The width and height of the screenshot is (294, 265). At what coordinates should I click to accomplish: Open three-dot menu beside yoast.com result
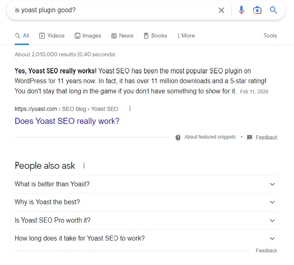click(130, 108)
